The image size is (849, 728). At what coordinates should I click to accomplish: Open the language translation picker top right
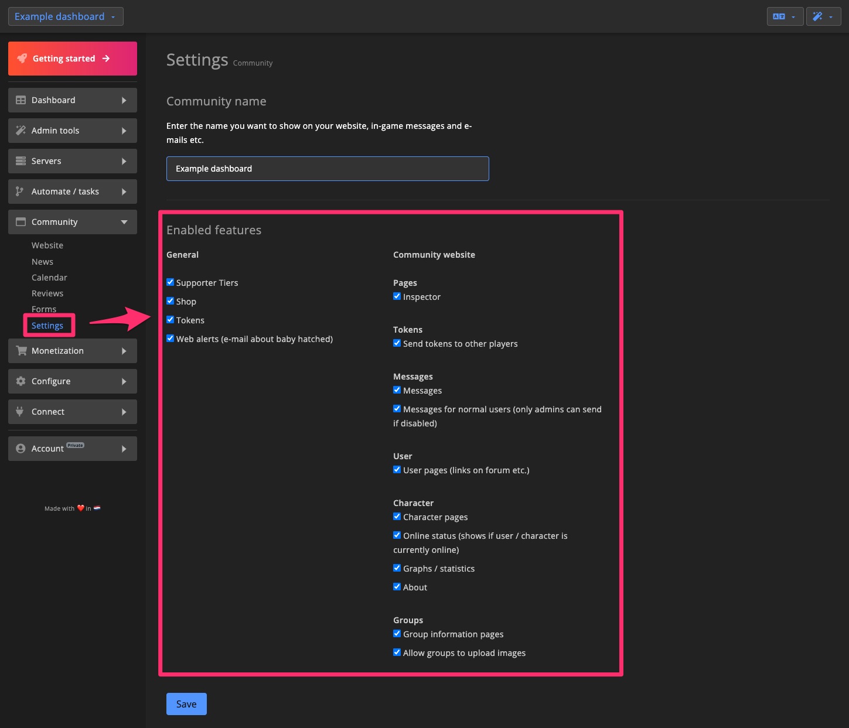(785, 16)
